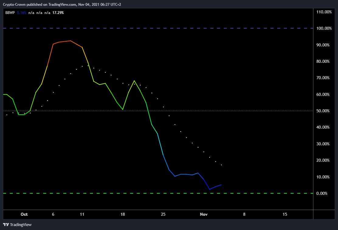Click the 6 date label on time axis
This screenshot has width=338, height=230.
click(x=53, y=214)
